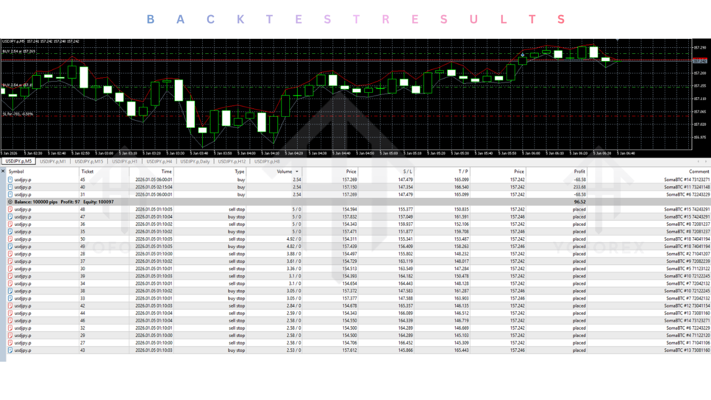Select the USDJPY.p,Daily chart tab
The height and width of the screenshot is (400, 711).
[x=195, y=161]
